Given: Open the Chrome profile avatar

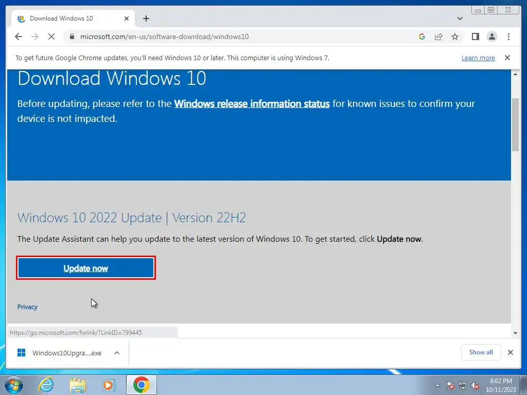Looking at the screenshot, I should (492, 37).
